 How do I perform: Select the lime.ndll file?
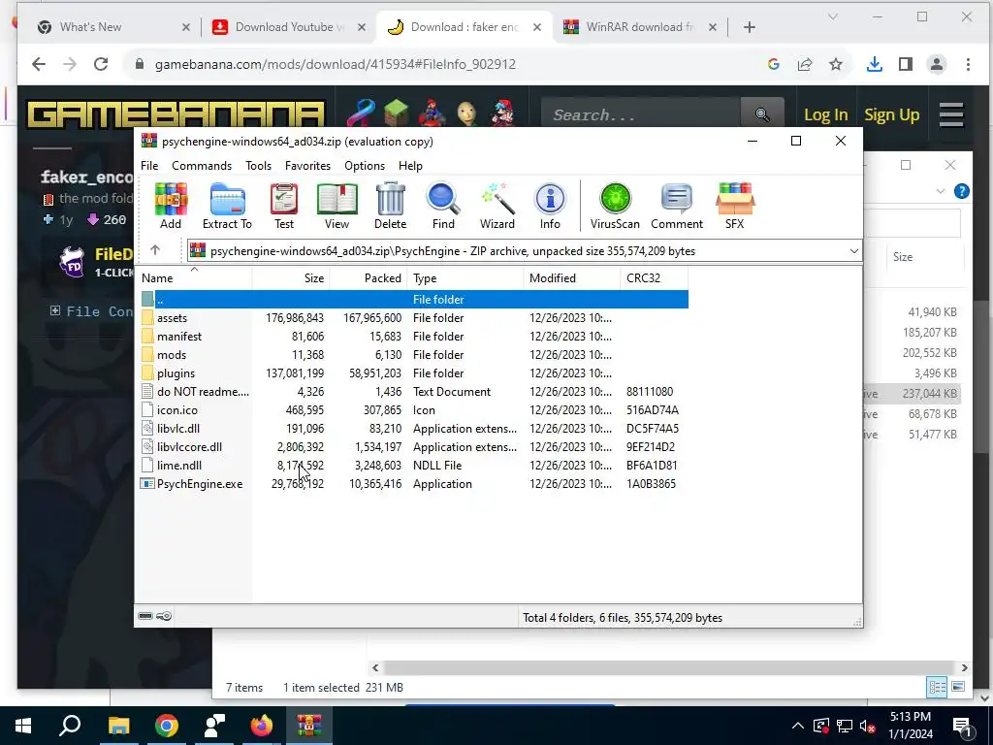[x=179, y=465]
